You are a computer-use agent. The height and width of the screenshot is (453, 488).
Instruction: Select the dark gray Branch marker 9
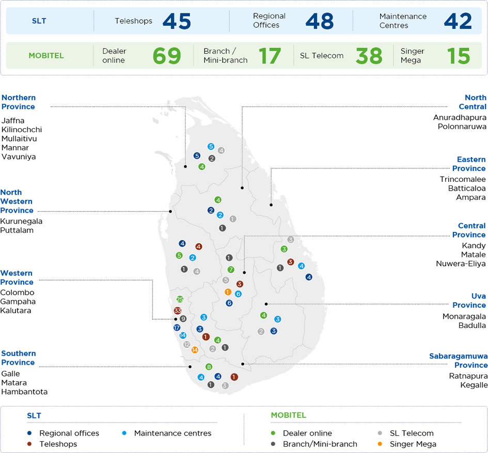(183, 319)
